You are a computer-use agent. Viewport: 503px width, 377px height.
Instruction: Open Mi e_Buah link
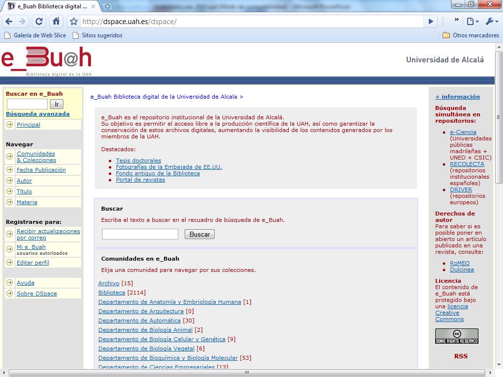pyautogui.click(x=31, y=247)
